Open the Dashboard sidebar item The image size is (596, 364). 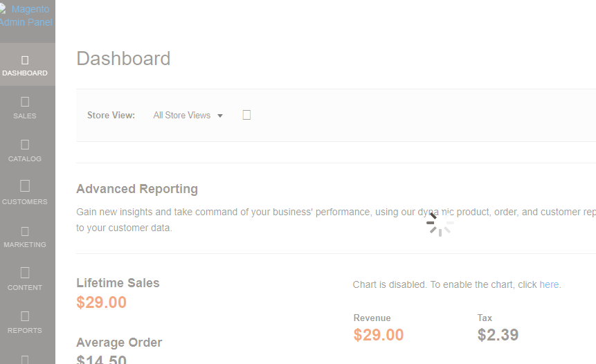(25, 65)
